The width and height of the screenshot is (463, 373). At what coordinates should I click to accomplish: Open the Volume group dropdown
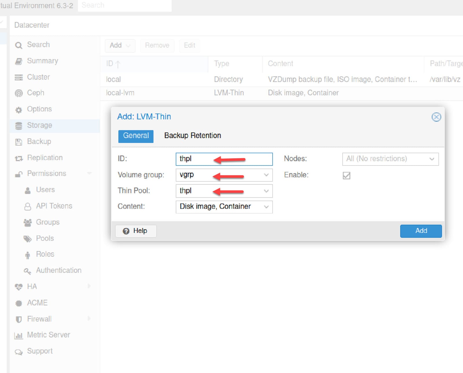266,175
